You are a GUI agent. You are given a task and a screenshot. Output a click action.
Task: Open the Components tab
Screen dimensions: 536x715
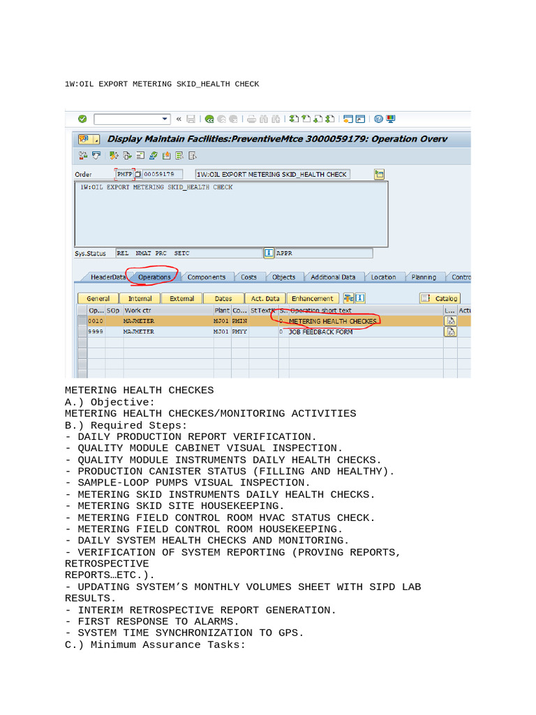coord(206,277)
